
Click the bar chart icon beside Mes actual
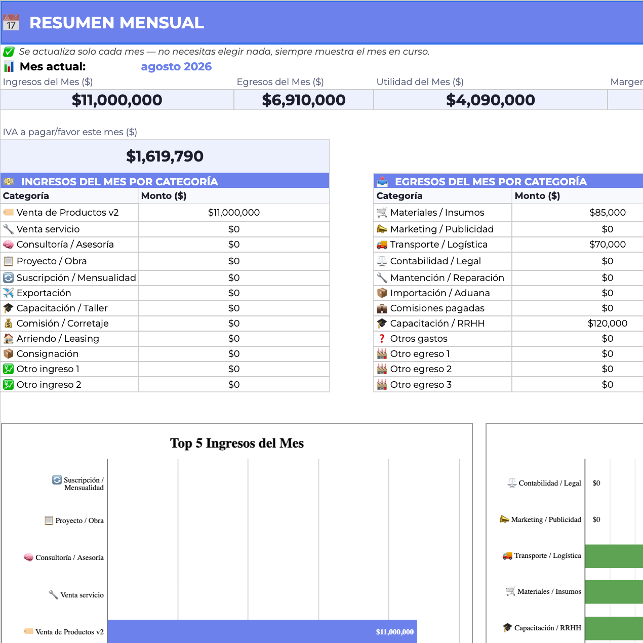tap(9, 66)
